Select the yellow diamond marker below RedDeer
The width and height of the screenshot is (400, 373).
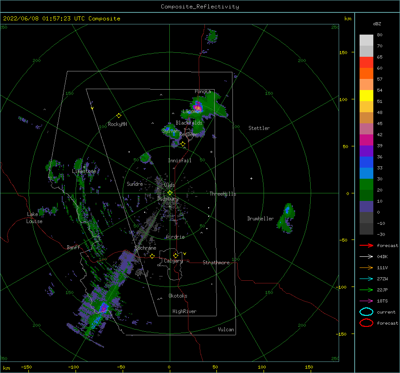(x=183, y=144)
